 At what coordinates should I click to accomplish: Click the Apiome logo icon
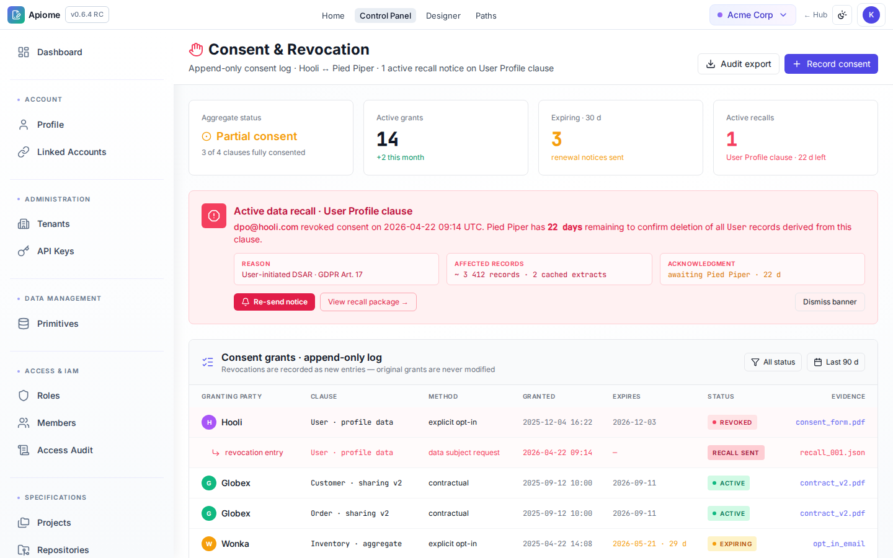click(x=16, y=15)
